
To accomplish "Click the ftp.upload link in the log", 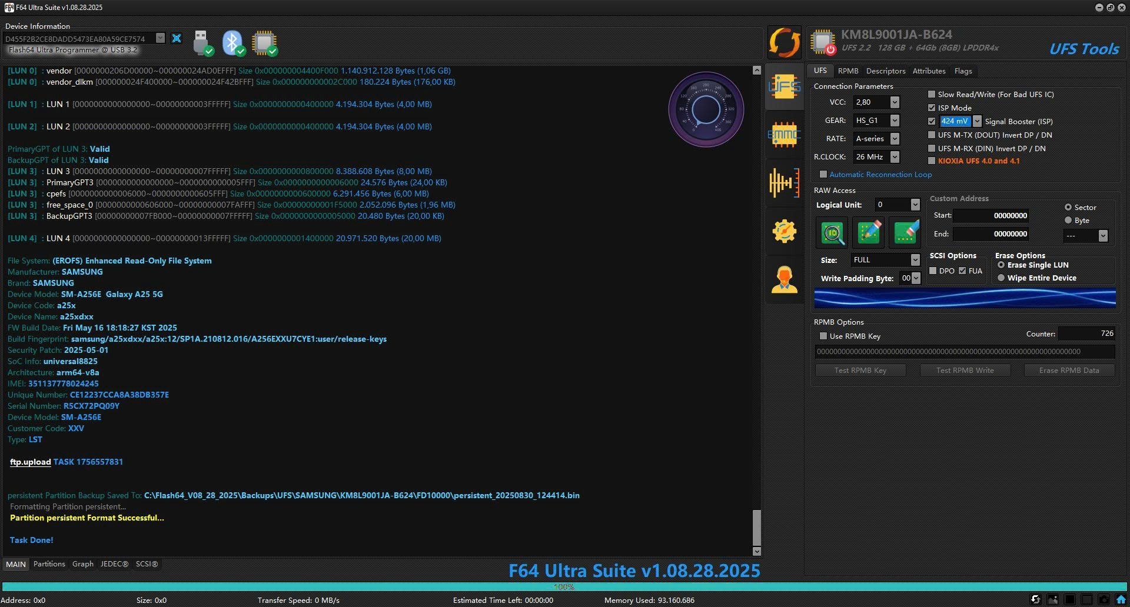I will 31,462.
